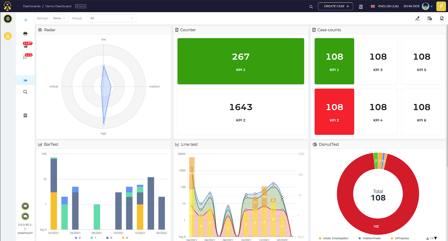This screenshot has height=241, width=448.
Task: Toggle legend series 3 in BarTest
Action: tap(125, 238)
